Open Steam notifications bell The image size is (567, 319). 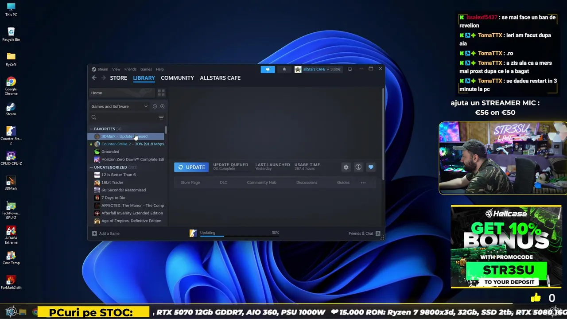click(284, 69)
